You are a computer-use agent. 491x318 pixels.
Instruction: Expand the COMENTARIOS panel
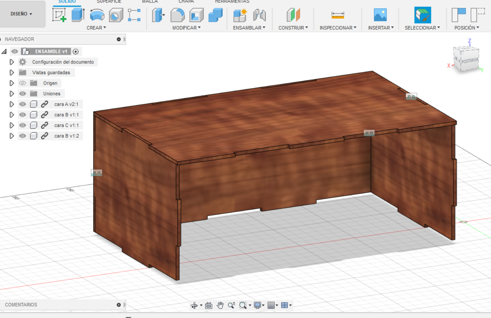(119, 305)
